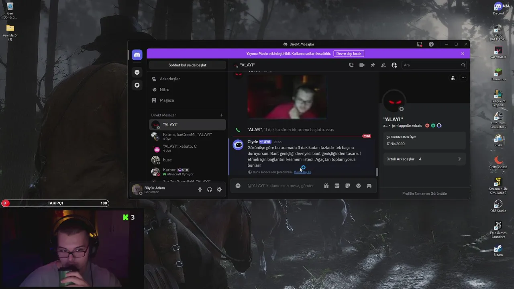
Task: Open the emoji picker
Action: pos(359,186)
